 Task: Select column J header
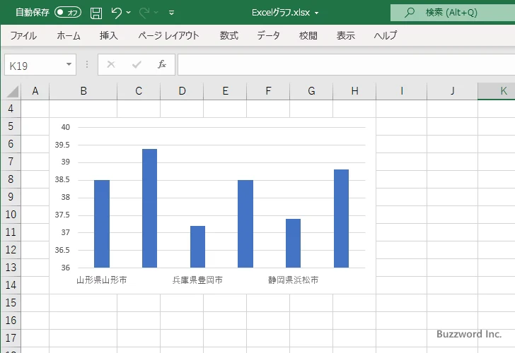coord(452,91)
